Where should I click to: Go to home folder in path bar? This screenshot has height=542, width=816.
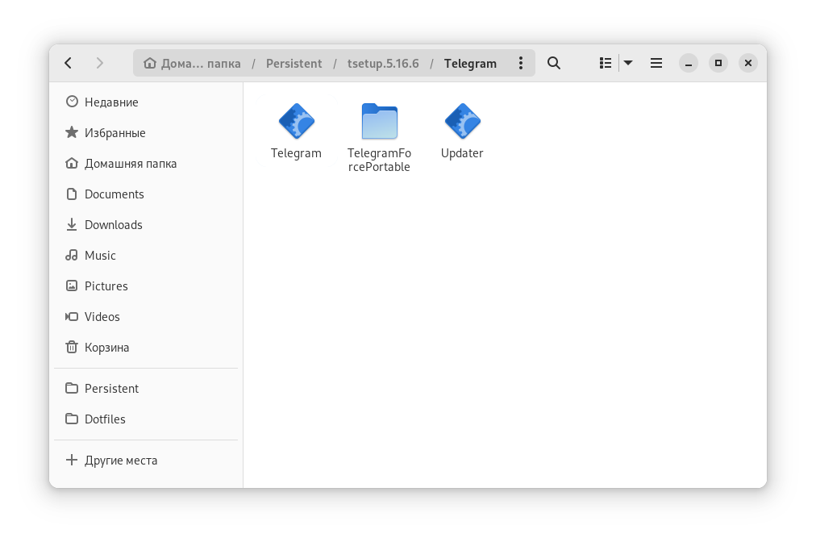(193, 64)
